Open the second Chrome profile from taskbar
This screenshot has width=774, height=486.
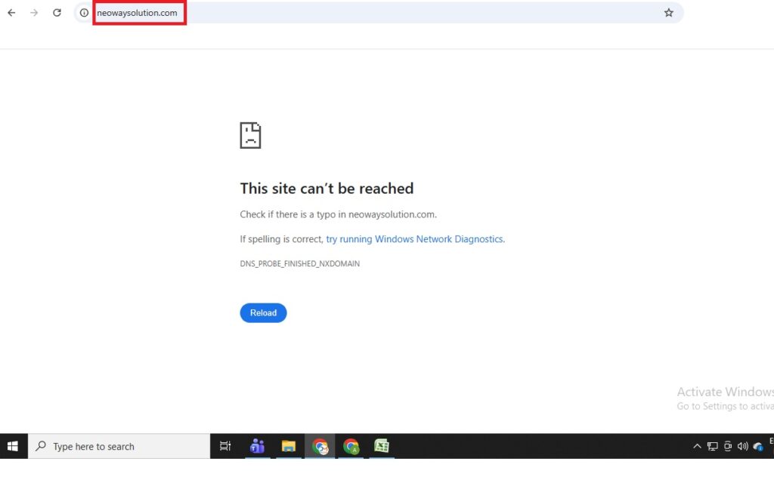351,446
